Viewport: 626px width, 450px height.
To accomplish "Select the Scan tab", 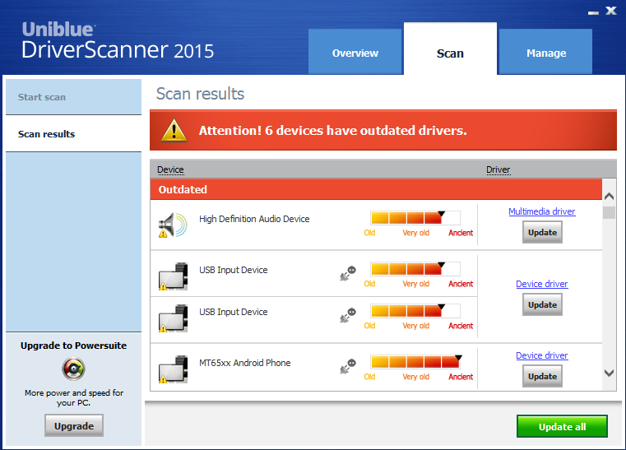I will (450, 49).
